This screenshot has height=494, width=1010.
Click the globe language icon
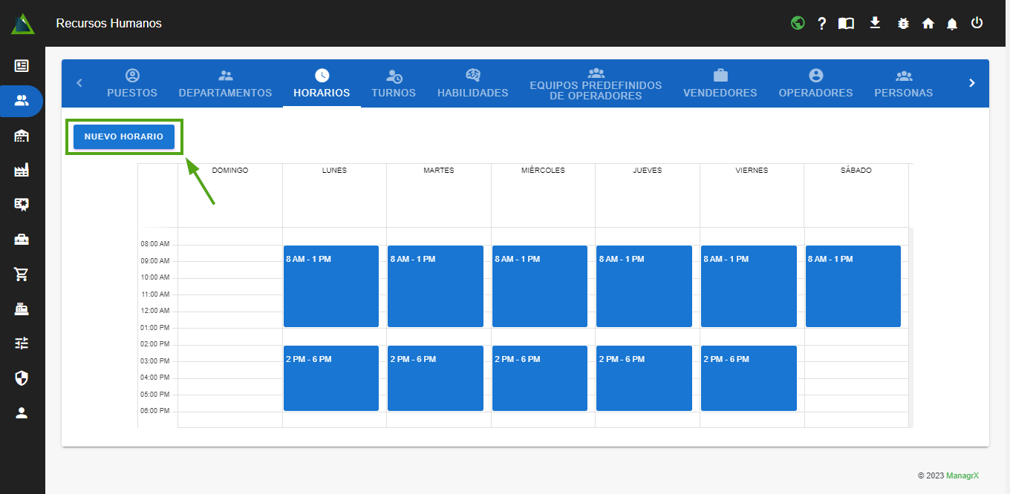798,23
